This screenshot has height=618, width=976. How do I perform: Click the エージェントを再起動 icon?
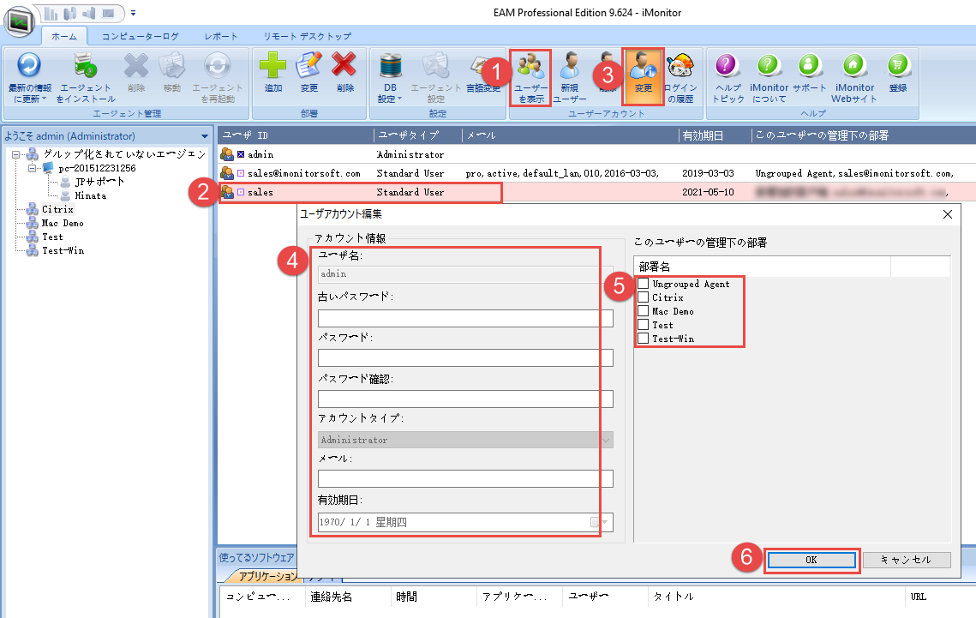[218, 66]
